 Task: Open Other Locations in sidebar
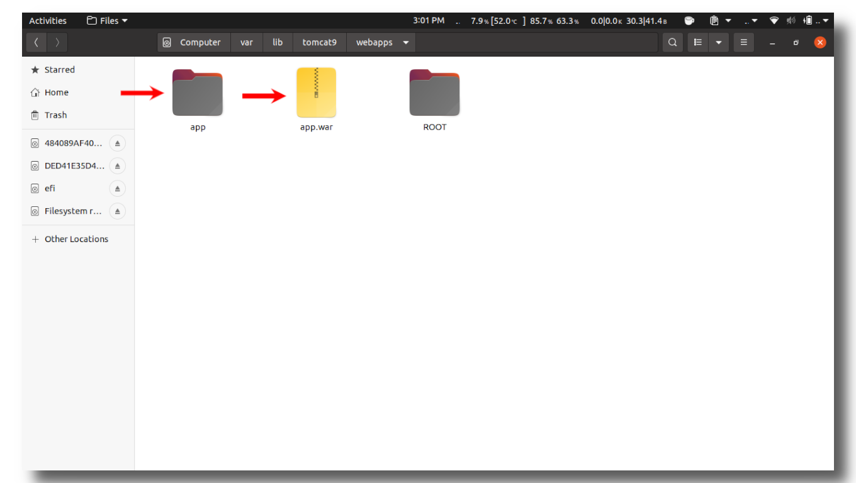78,239
